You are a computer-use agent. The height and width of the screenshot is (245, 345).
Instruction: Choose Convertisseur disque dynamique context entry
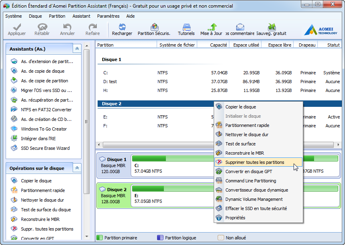click(x=258, y=190)
